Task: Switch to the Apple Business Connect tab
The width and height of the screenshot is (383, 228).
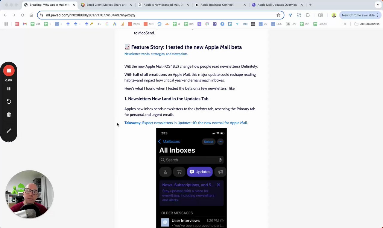Action: 217,5
